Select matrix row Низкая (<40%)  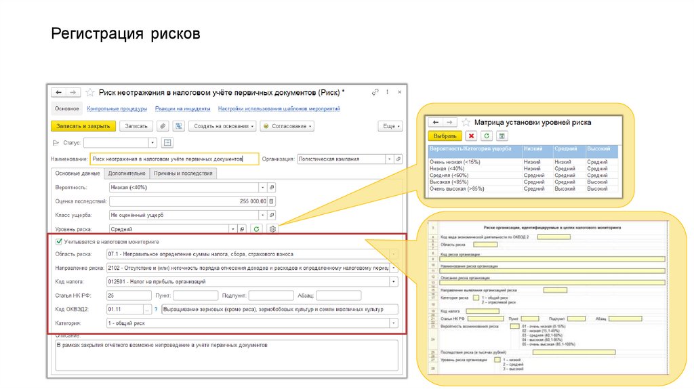click(523, 169)
